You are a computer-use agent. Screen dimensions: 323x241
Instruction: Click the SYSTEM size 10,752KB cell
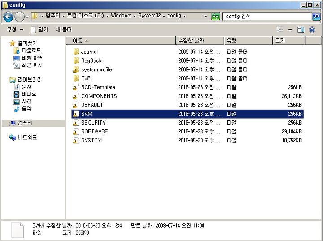point(292,140)
